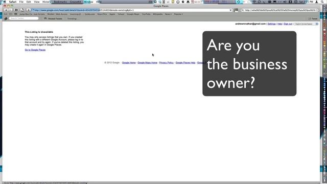Click the Apple bookmark in bookmarks bar
The height and width of the screenshot is (184, 327).
[112, 14]
